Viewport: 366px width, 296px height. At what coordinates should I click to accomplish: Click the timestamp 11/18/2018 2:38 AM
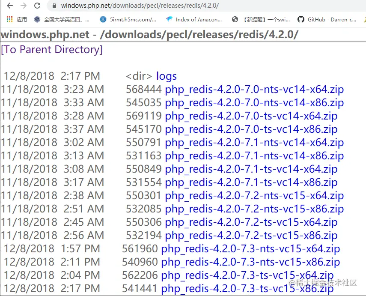tap(53, 195)
